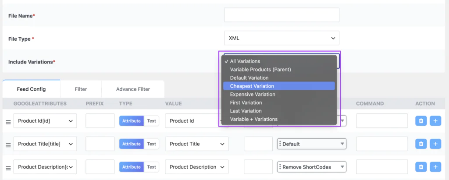Focus the prefix field in Product Title row

click(100, 144)
